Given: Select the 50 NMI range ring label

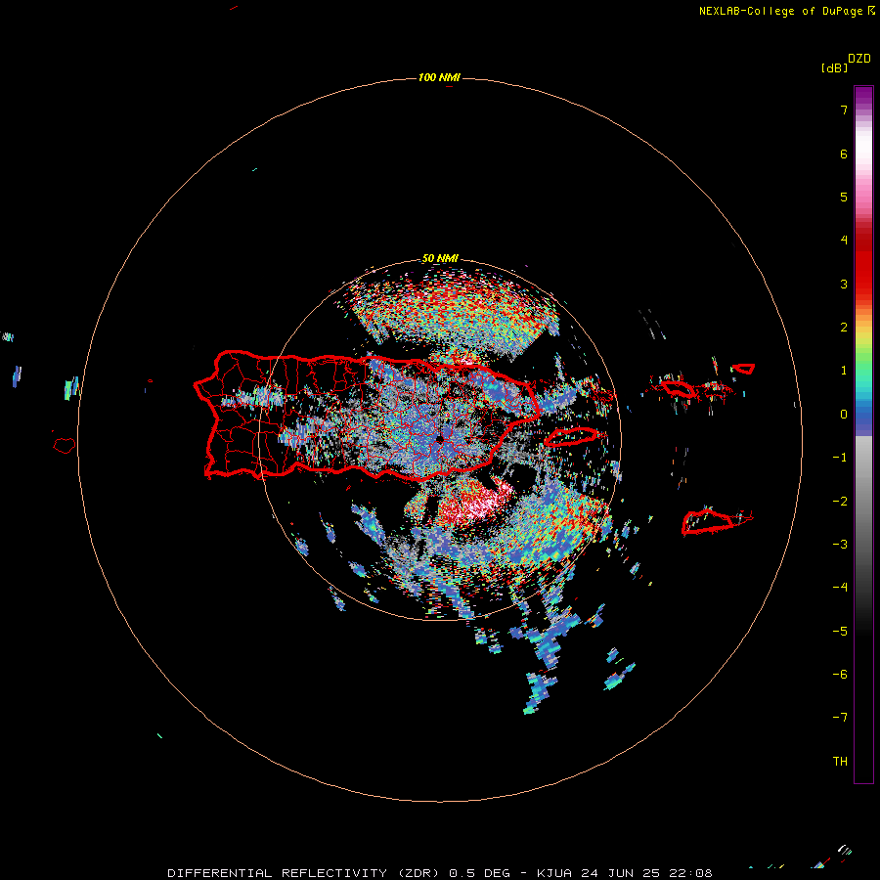Looking at the screenshot, I should pos(439,258).
